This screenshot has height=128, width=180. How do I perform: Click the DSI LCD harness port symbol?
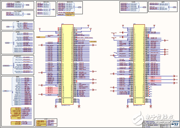pyautogui.click(x=53, y=9)
